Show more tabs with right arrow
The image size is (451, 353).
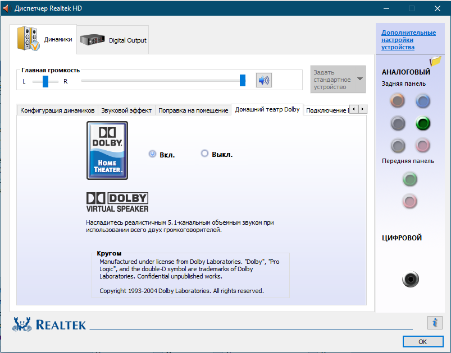[x=363, y=109]
